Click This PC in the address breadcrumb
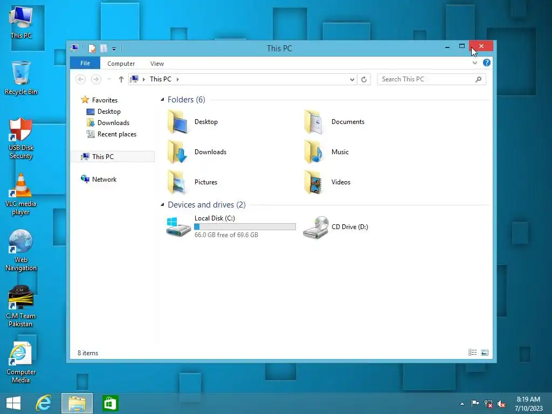This screenshot has width=552, height=414. click(161, 79)
